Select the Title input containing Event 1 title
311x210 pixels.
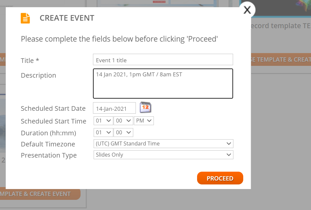(x=163, y=59)
